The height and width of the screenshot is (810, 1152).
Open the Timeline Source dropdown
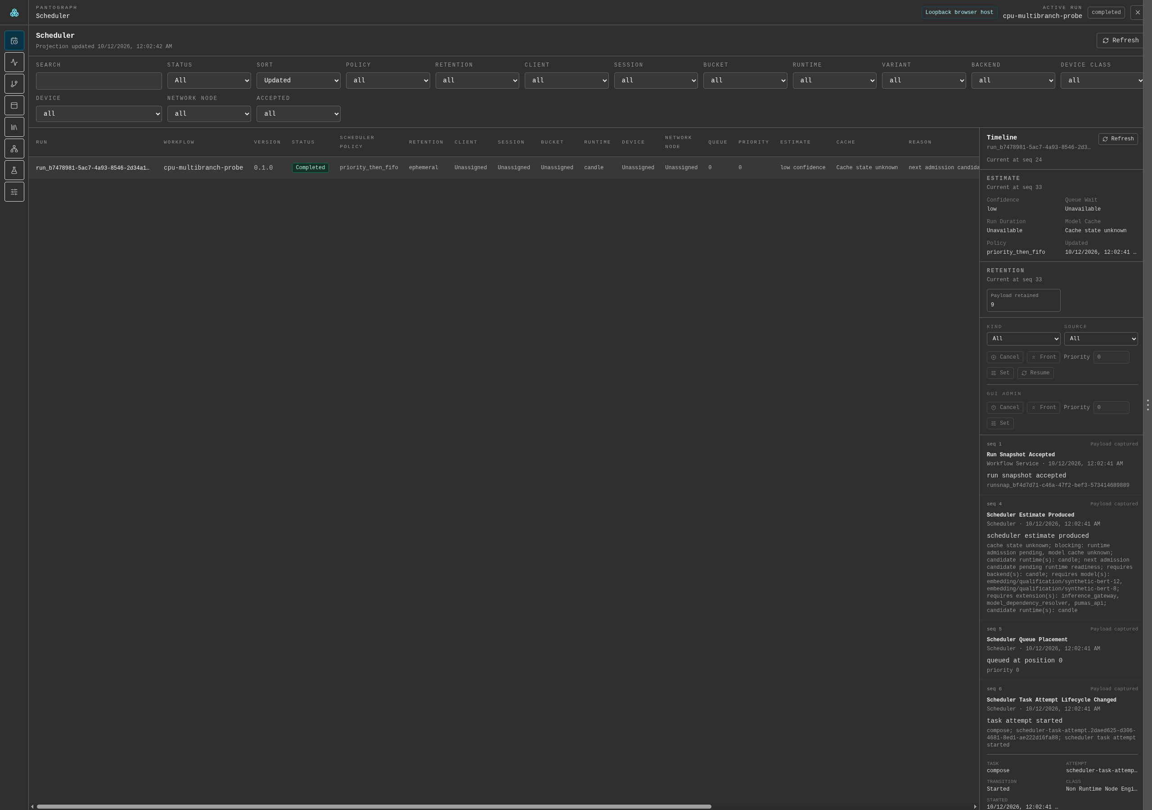coord(1101,339)
